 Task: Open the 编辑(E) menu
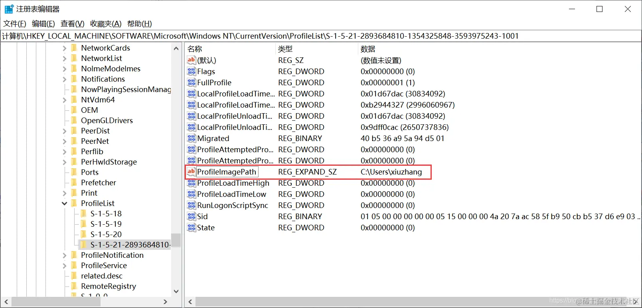coord(43,24)
